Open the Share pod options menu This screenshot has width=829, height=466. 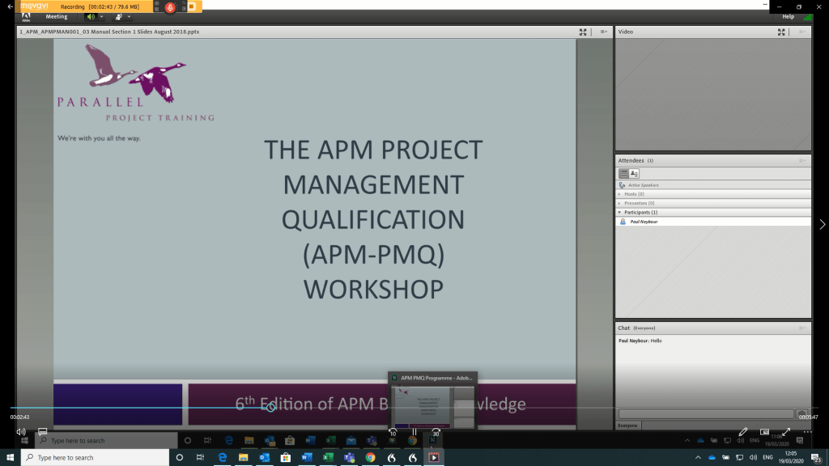click(x=603, y=32)
